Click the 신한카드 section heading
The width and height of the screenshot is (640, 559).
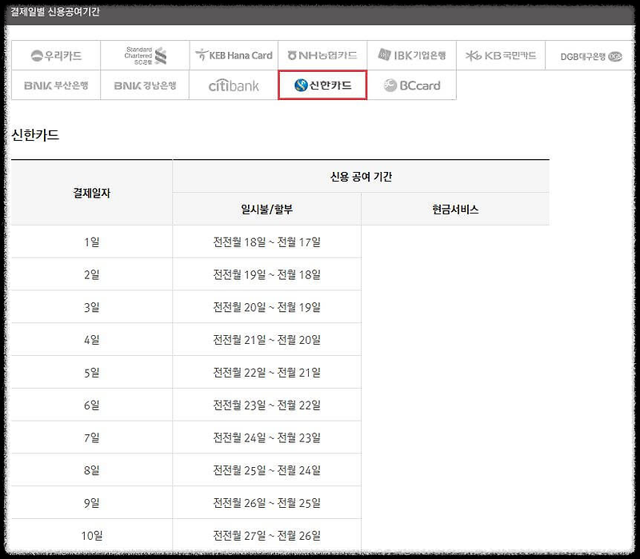pyautogui.click(x=35, y=134)
